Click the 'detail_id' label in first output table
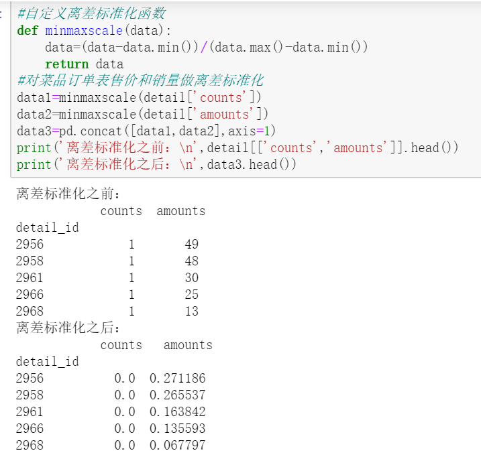This screenshot has height=459, width=481. coord(48,228)
